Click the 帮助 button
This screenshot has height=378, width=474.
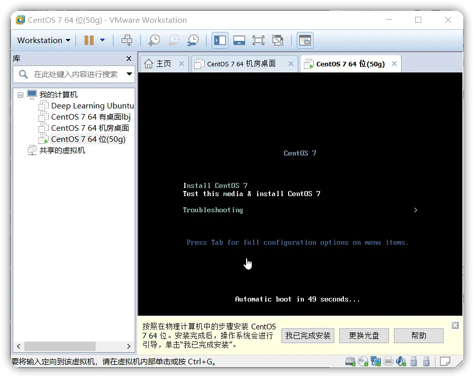click(x=419, y=335)
